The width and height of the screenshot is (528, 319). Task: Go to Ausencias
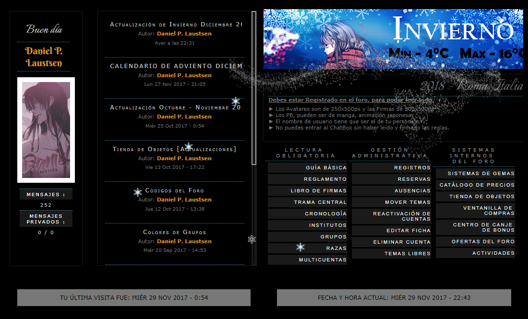pos(391,190)
